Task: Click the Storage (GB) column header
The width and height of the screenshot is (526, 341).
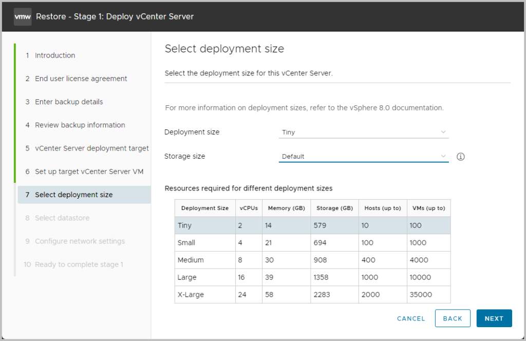Action: [x=334, y=208]
